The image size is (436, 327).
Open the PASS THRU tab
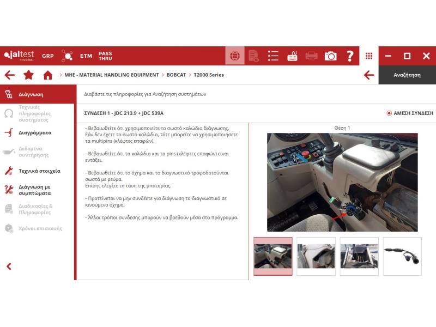click(105, 56)
